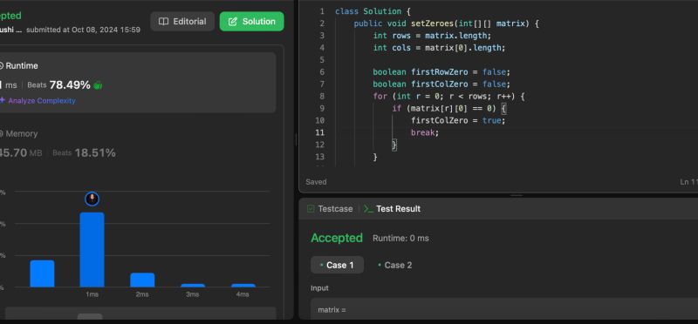Click Analyze Complexity sparkle link
This screenshot has height=324, width=698.
click(38, 100)
